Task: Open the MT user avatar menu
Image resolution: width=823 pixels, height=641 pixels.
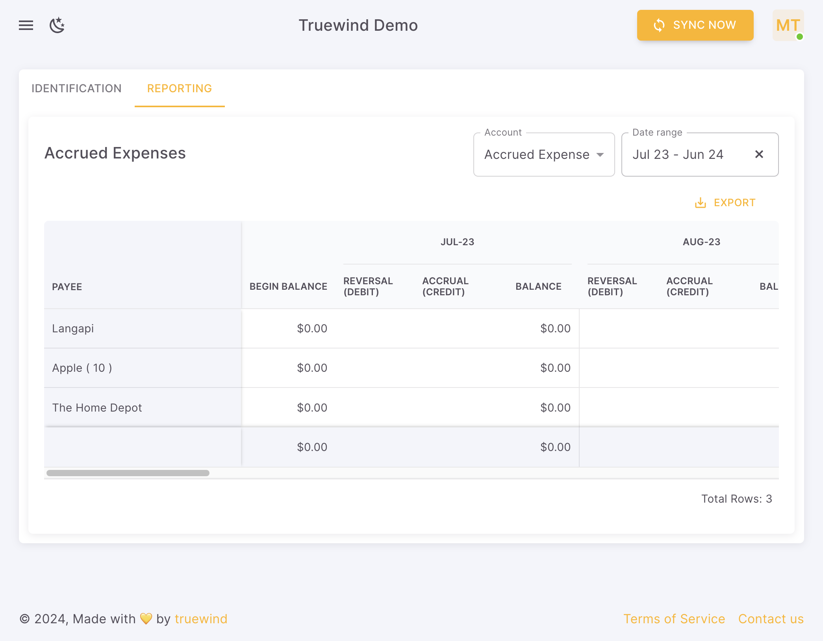Action: point(788,25)
